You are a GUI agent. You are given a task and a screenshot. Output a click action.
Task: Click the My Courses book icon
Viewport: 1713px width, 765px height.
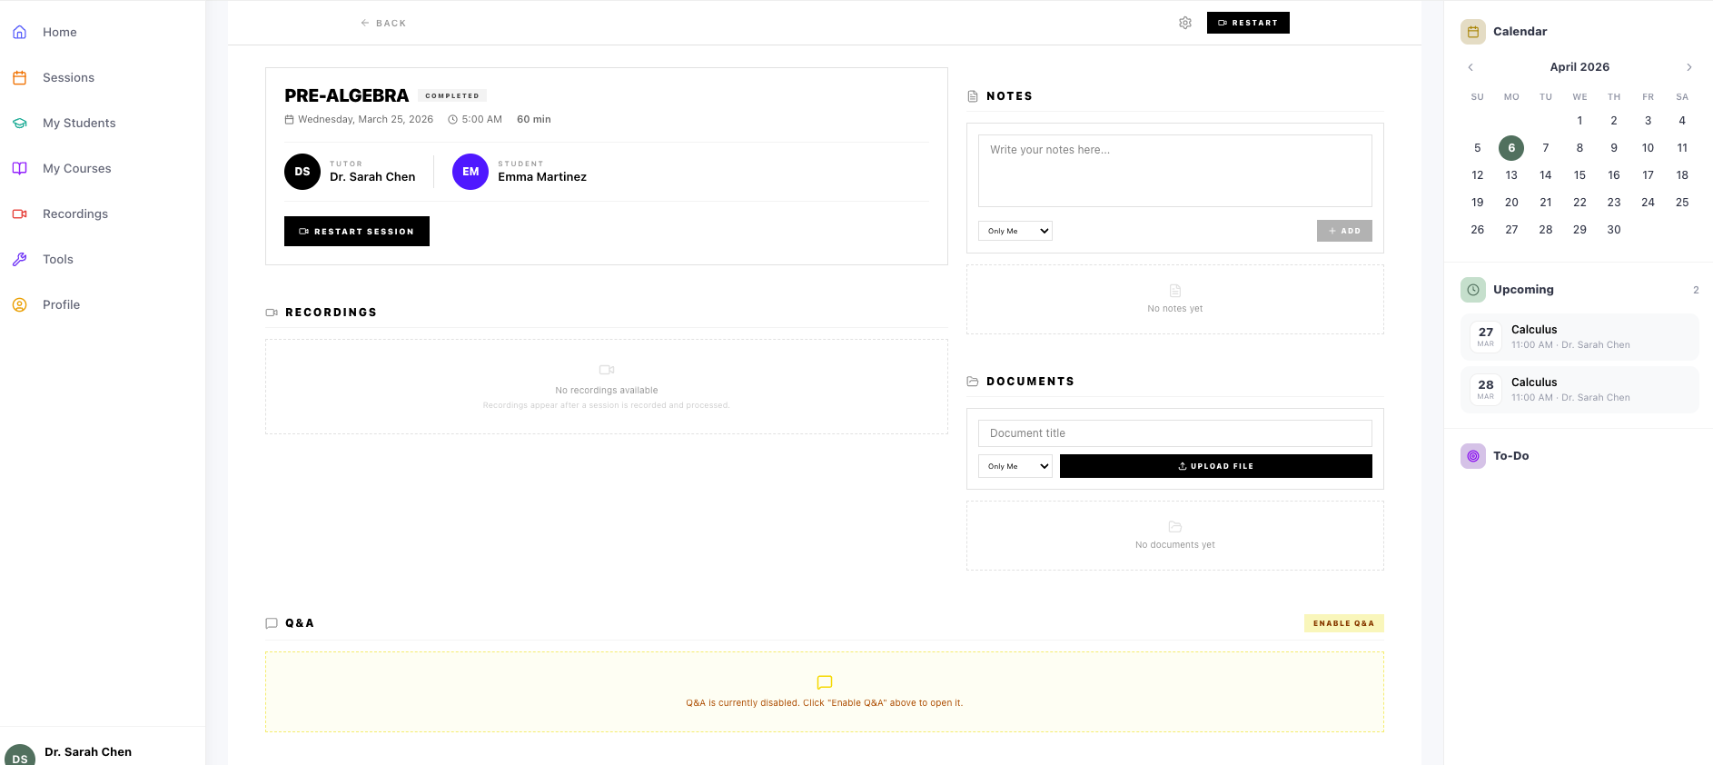(x=19, y=168)
